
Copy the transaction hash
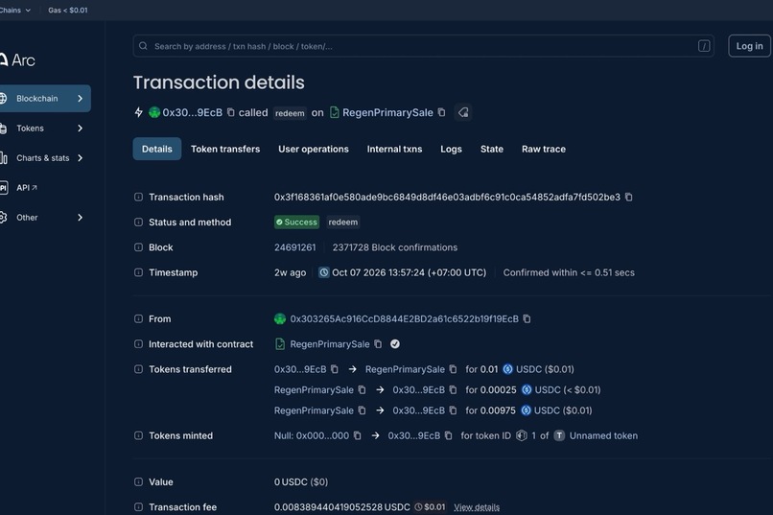click(x=629, y=198)
